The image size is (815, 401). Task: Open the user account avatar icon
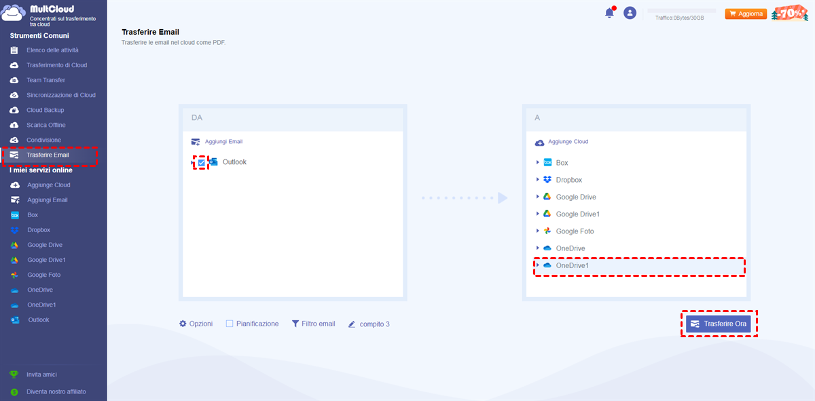click(x=630, y=13)
